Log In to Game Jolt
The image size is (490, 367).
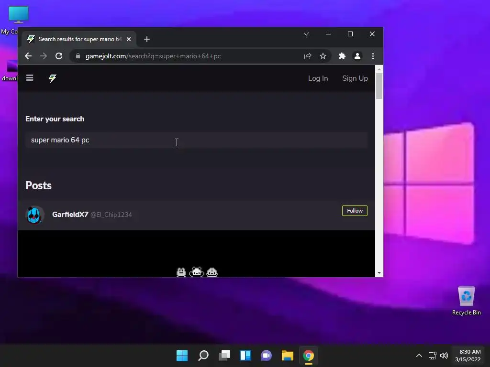318,78
